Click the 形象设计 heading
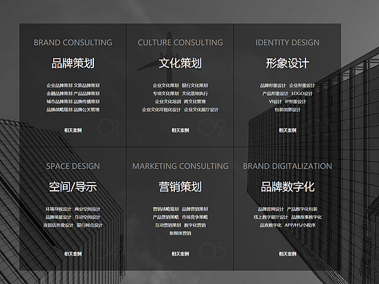The height and width of the screenshot is (284, 379). (287, 63)
